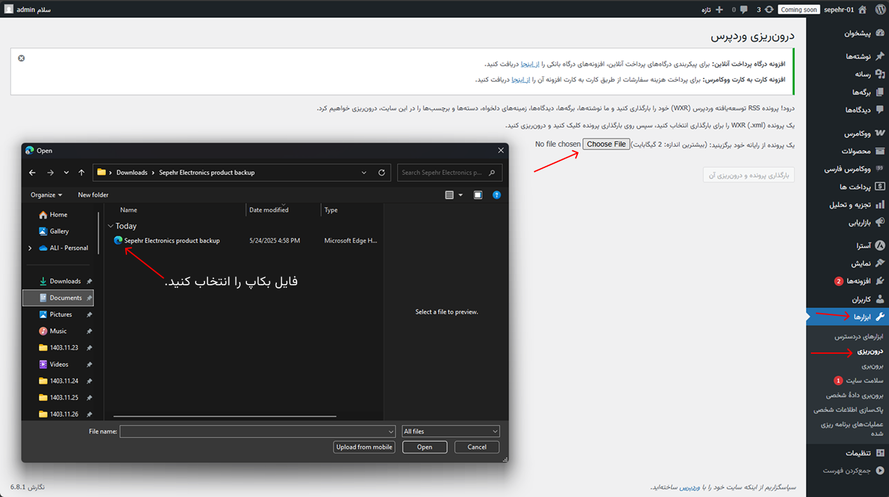
Task: Toggle the preview pane icon in dialog
Action: 478,195
